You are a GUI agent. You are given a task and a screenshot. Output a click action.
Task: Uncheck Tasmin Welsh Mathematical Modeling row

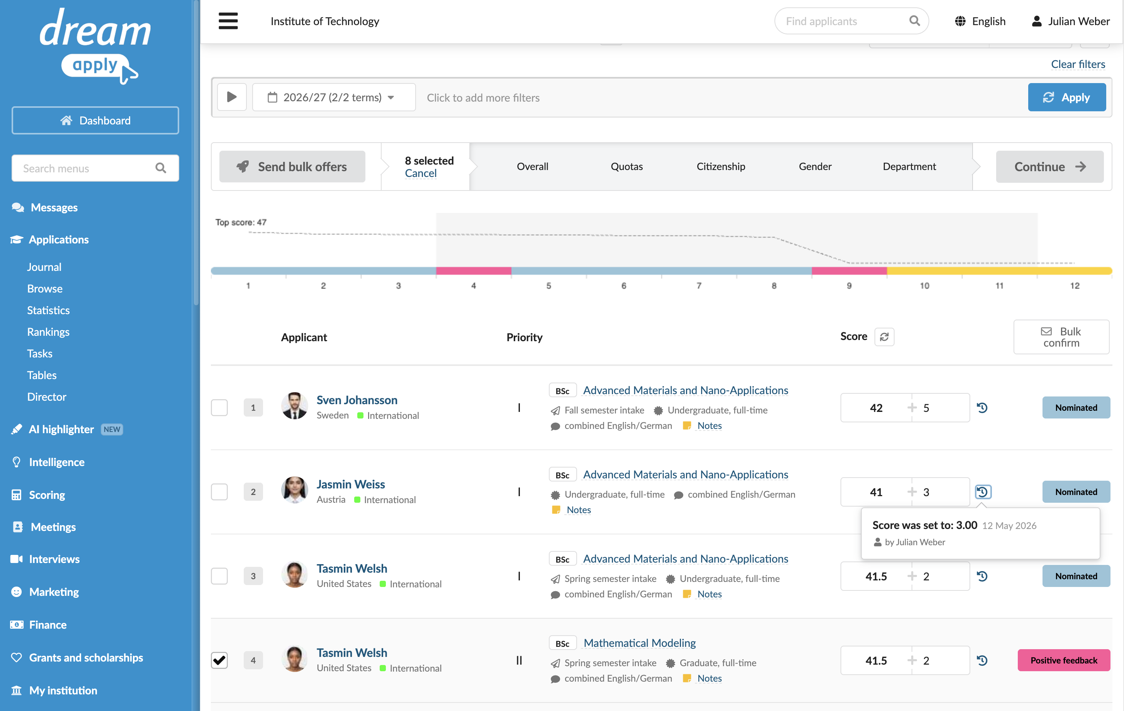pyautogui.click(x=219, y=660)
